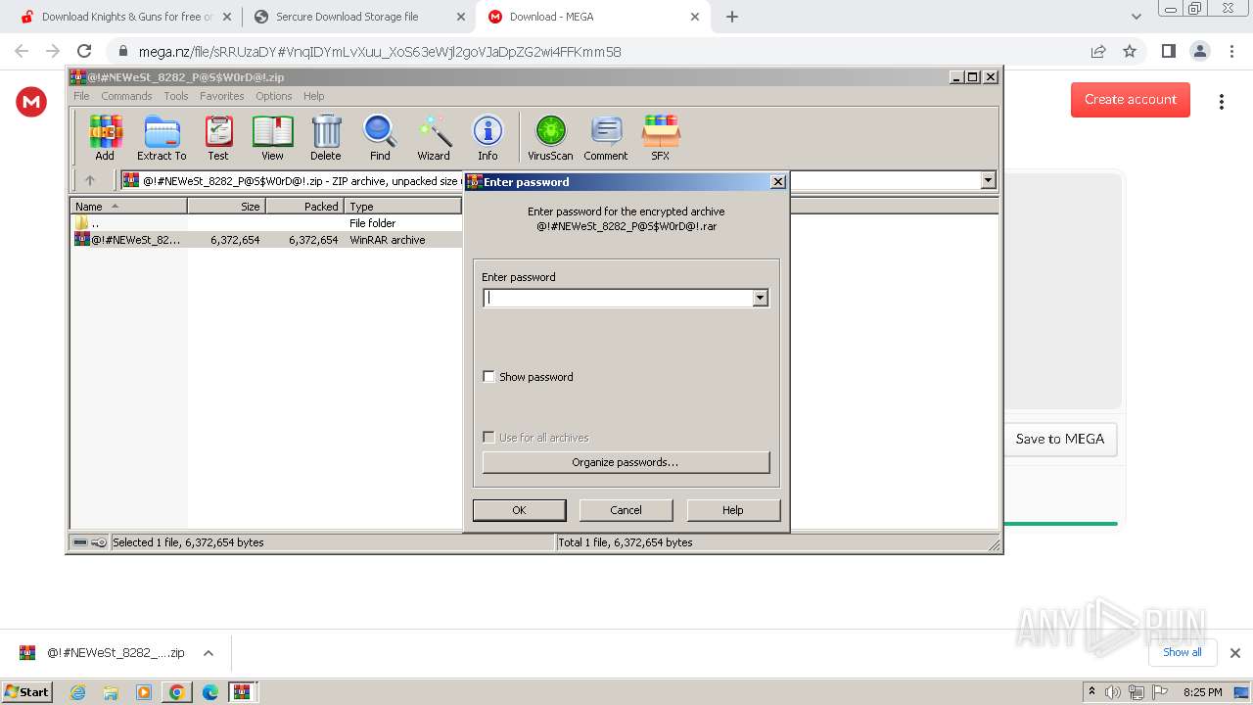Click the share page icon in address bar
The width and height of the screenshot is (1253, 705).
tap(1098, 51)
